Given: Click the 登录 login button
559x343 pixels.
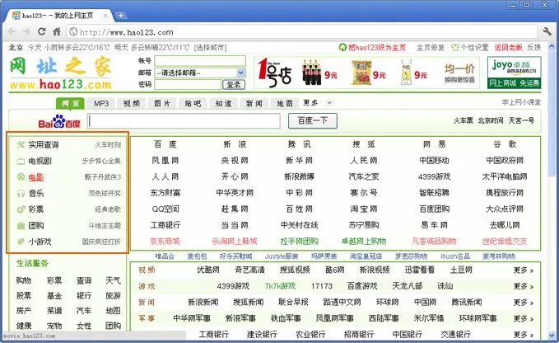Looking at the screenshot, I should point(234,85).
